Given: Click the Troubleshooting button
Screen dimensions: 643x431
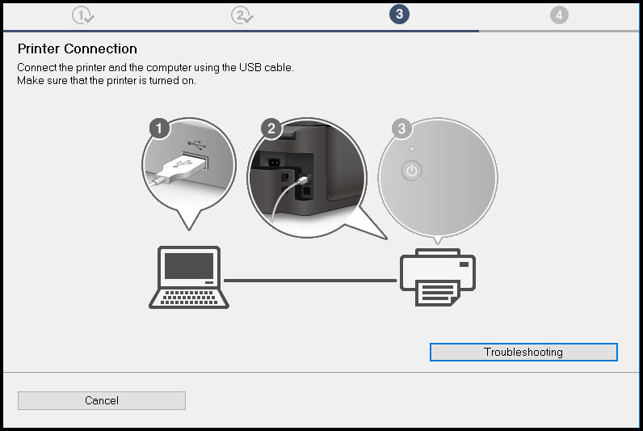Looking at the screenshot, I should [523, 353].
